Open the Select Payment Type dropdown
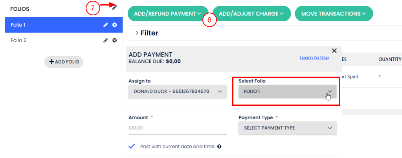 pos(287,128)
